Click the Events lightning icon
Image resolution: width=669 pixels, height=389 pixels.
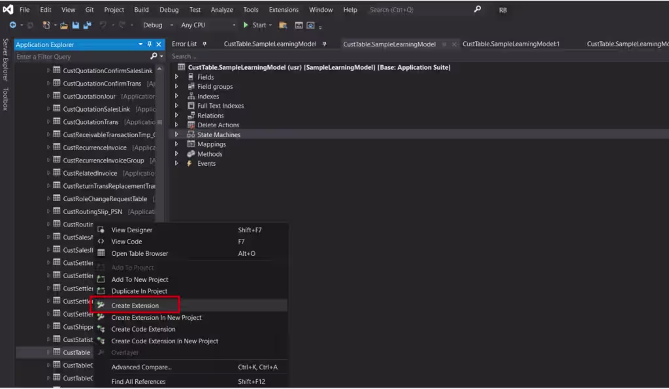pos(189,164)
